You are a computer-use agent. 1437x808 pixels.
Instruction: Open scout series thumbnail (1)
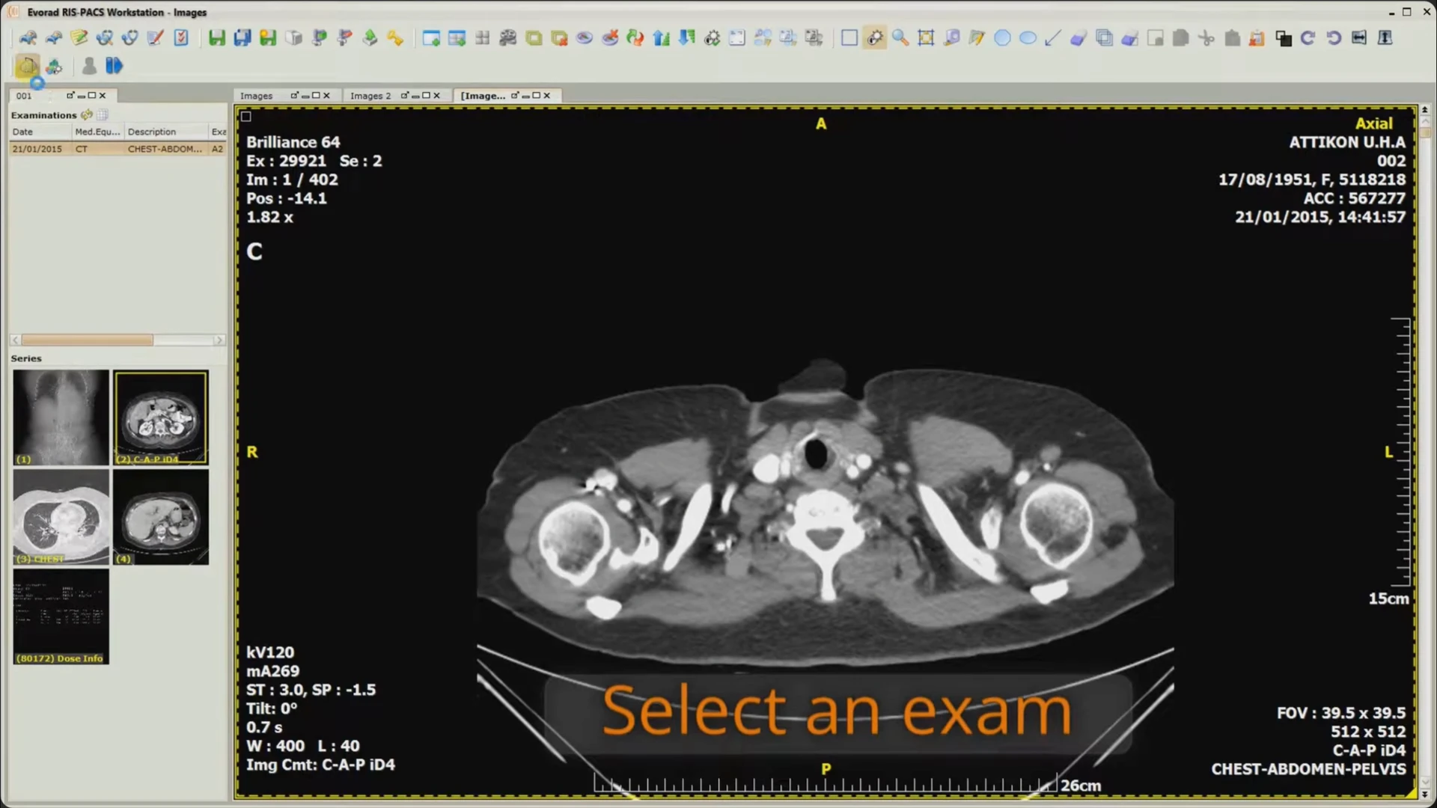[x=61, y=417]
